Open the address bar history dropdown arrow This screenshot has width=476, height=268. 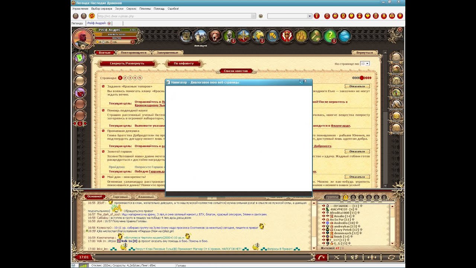point(253,16)
